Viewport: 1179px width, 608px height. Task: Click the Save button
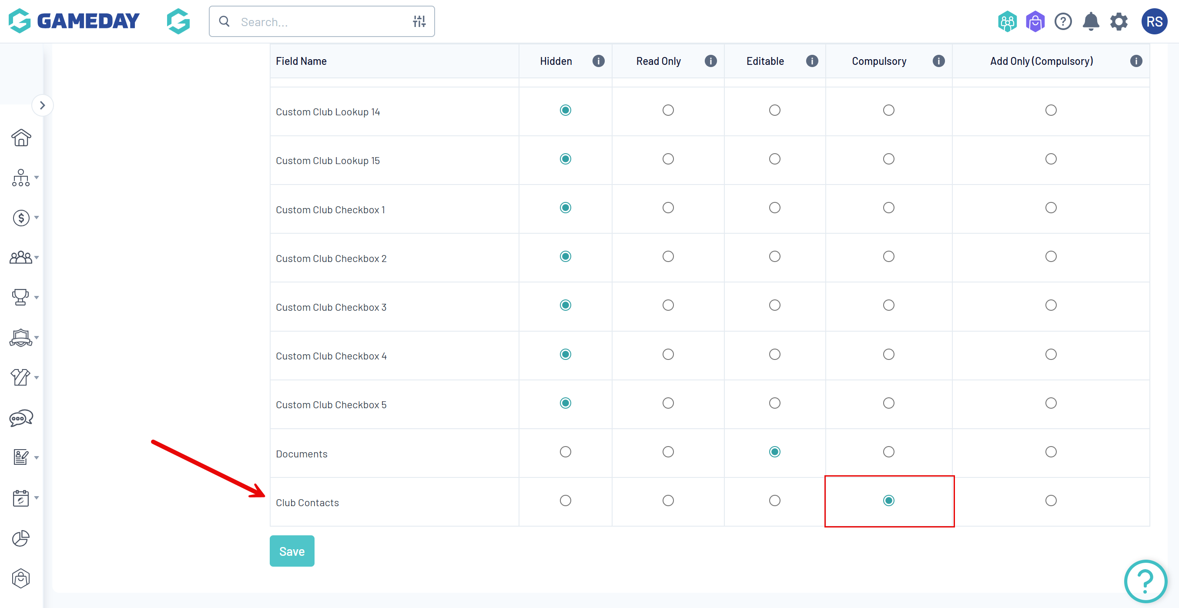[x=291, y=551]
